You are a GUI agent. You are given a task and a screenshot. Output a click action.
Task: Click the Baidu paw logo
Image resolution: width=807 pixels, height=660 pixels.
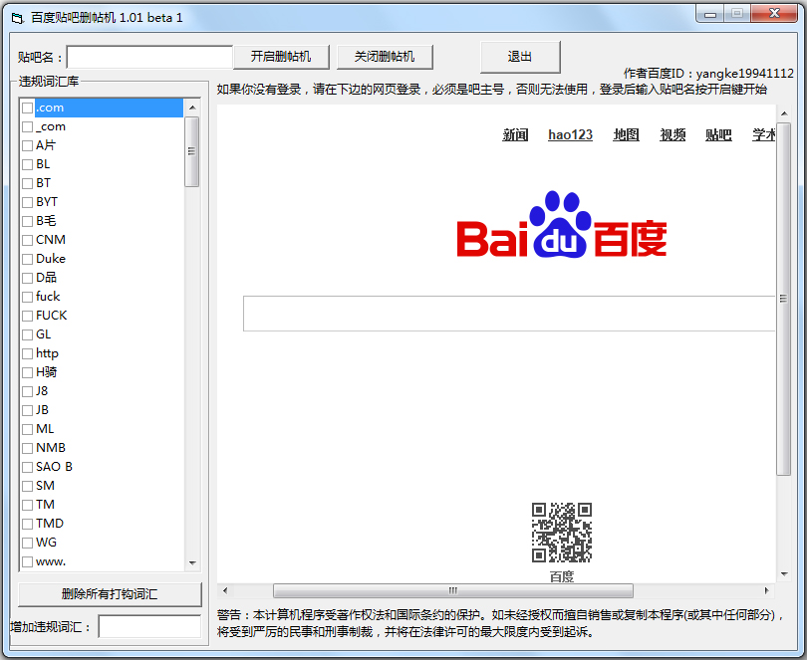pyautogui.click(x=562, y=224)
